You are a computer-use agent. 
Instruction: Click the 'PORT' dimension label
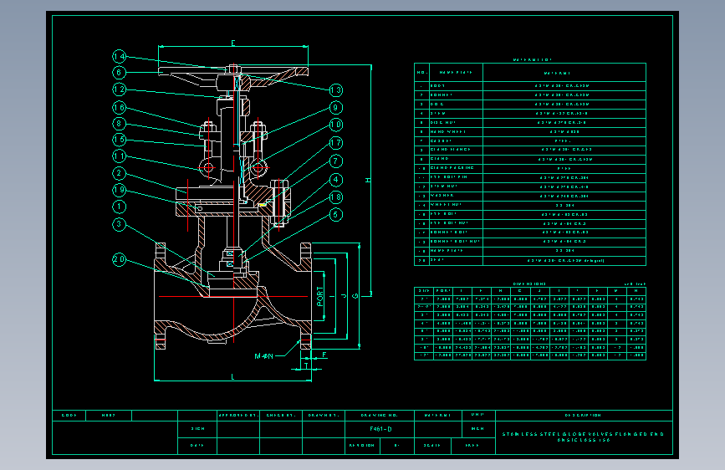pyautogui.click(x=320, y=297)
